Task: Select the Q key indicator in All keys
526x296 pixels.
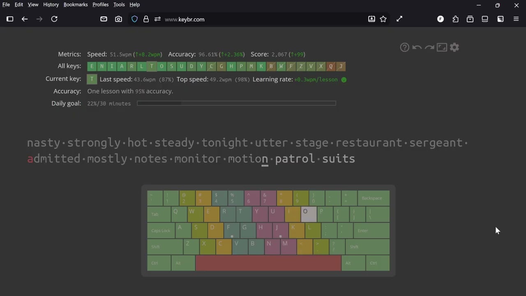Action: point(331,66)
